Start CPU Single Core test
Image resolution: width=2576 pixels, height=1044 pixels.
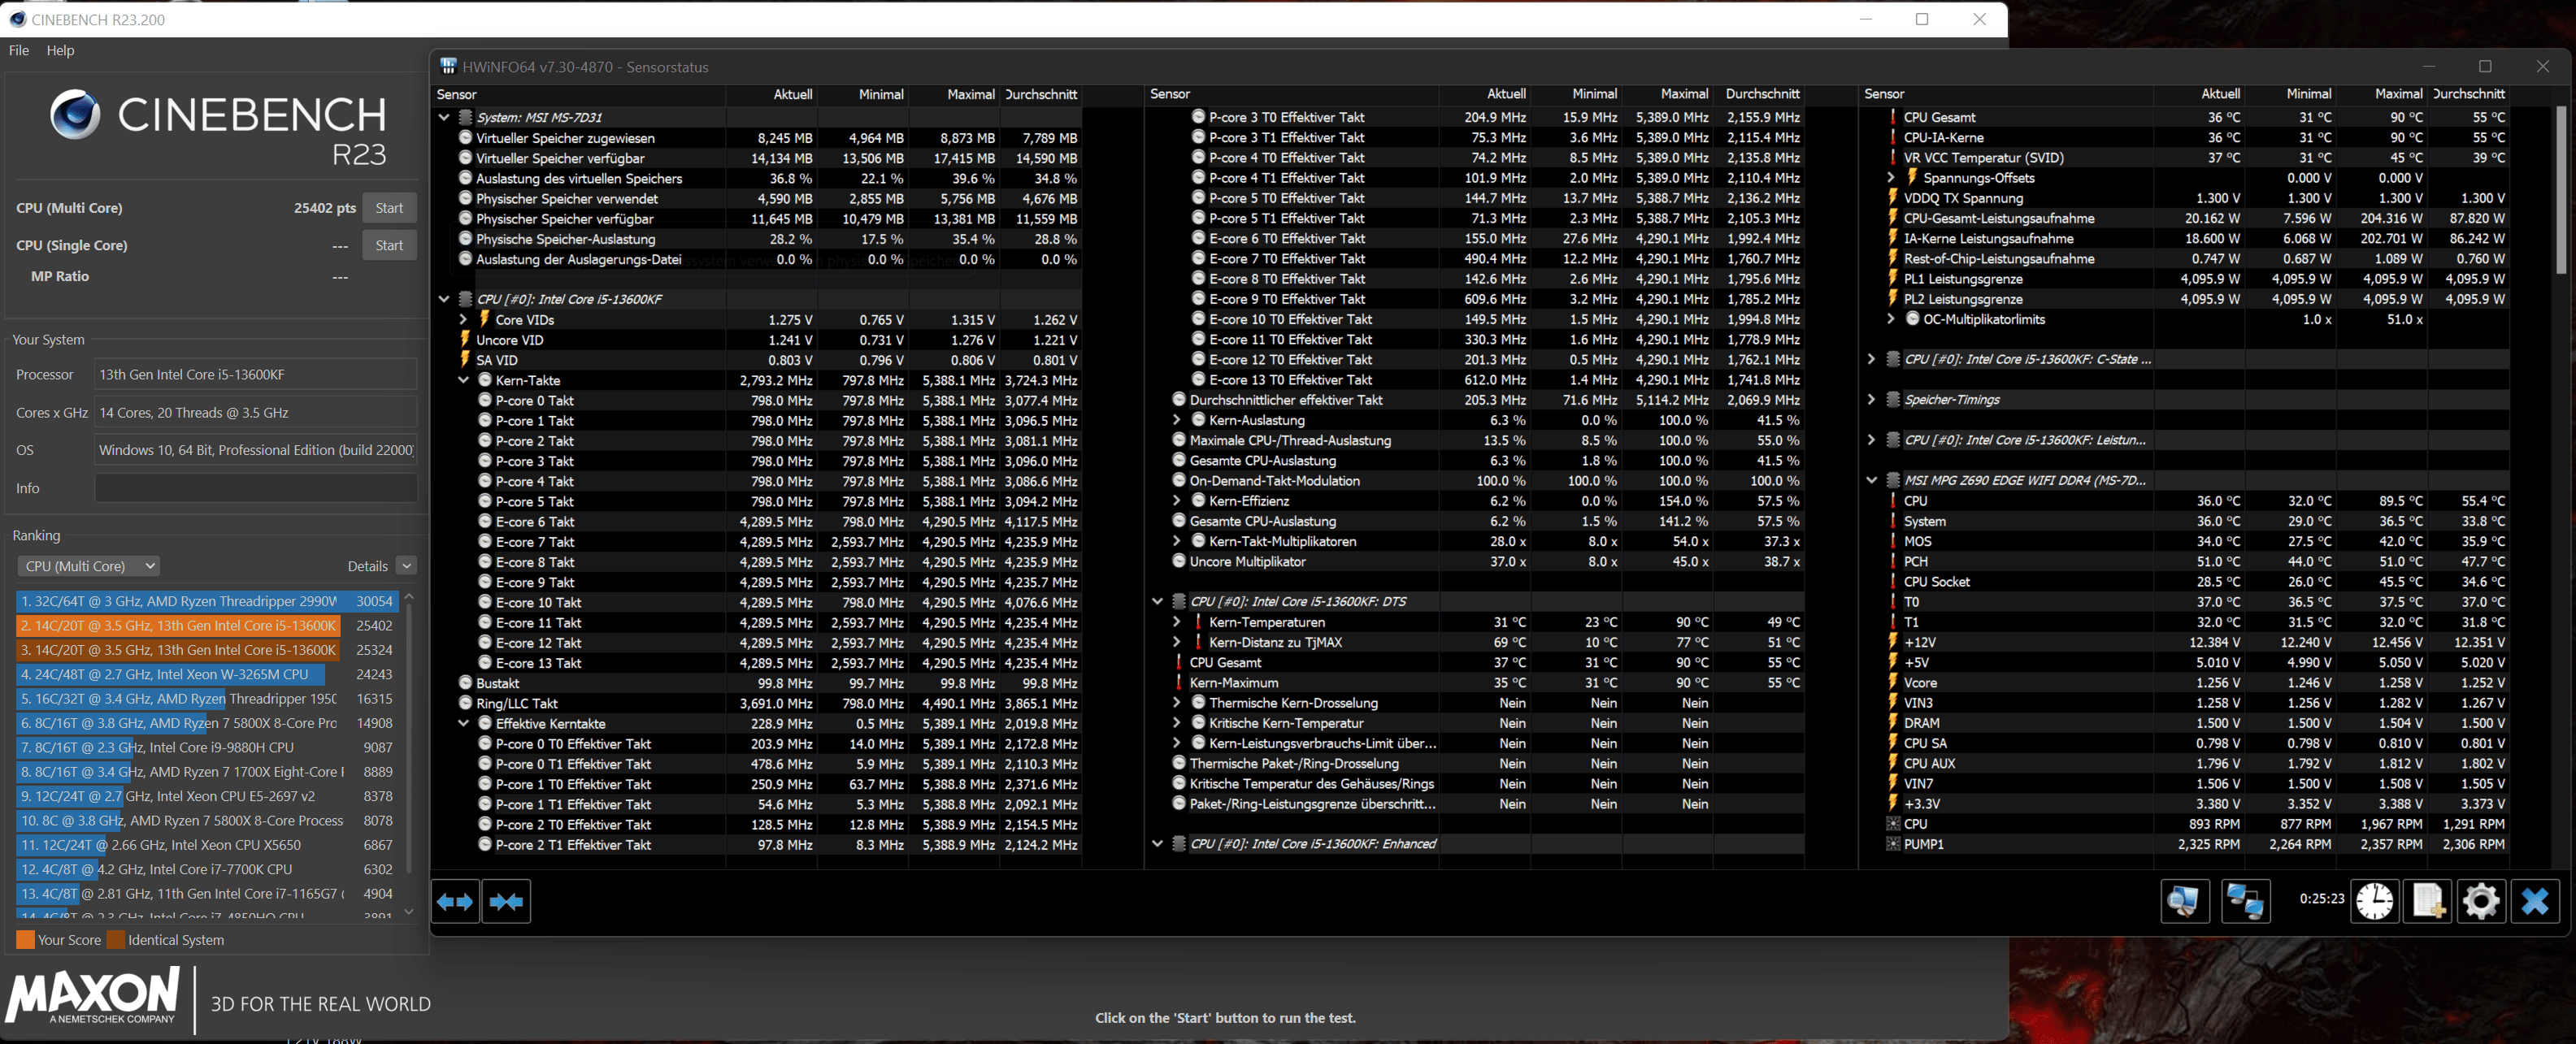pos(389,245)
